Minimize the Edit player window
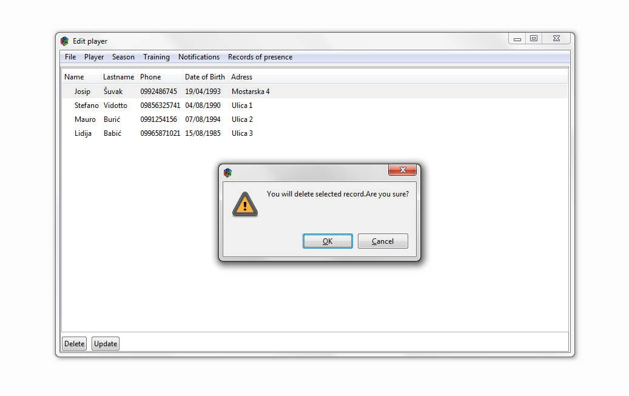 517,39
